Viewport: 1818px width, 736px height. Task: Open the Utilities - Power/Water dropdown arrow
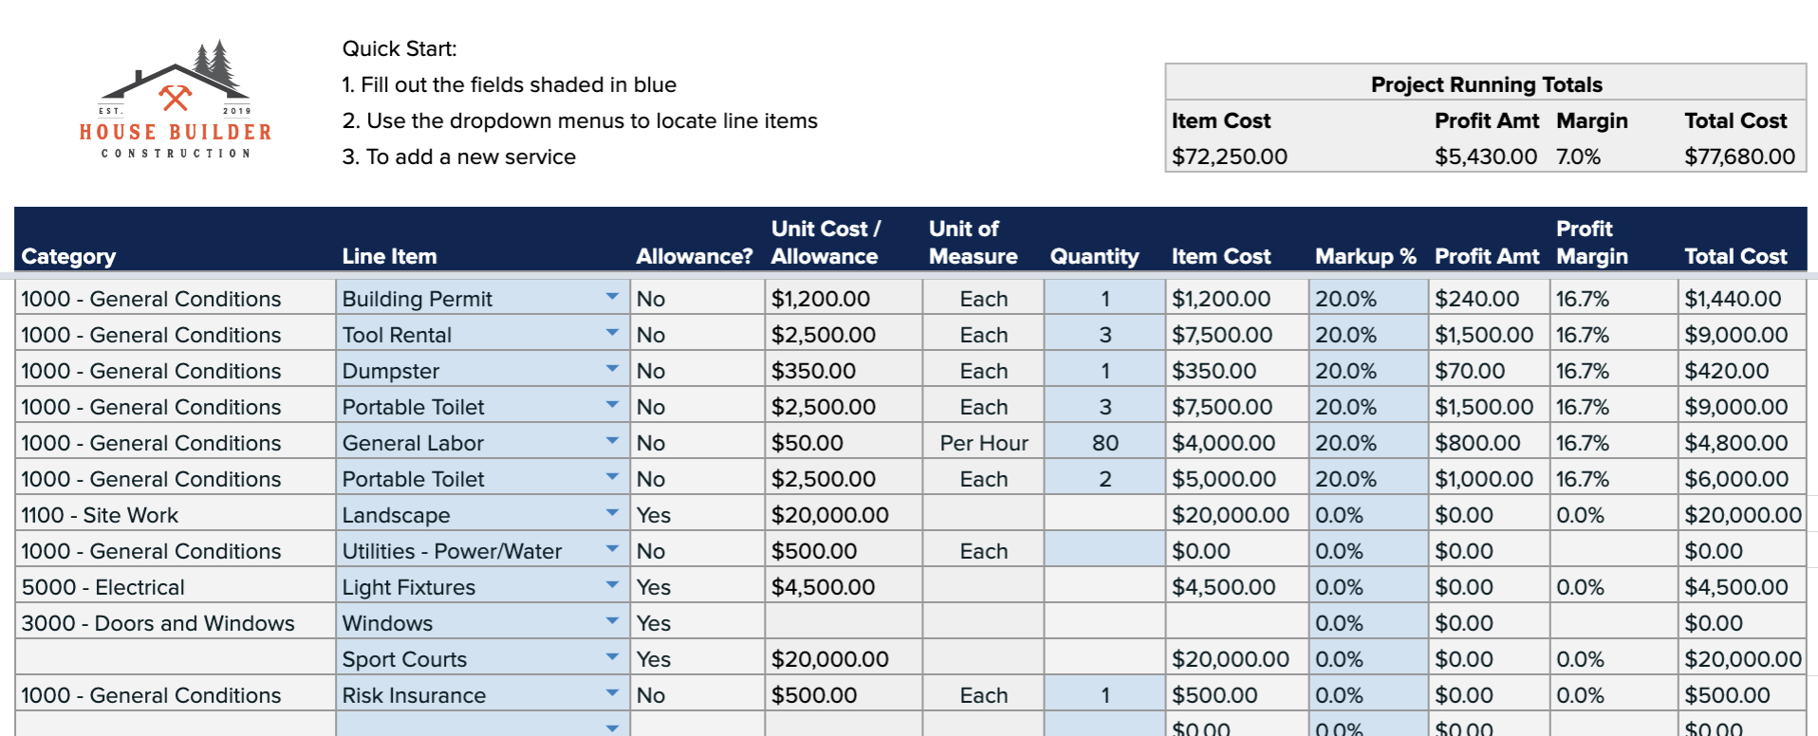coord(612,549)
